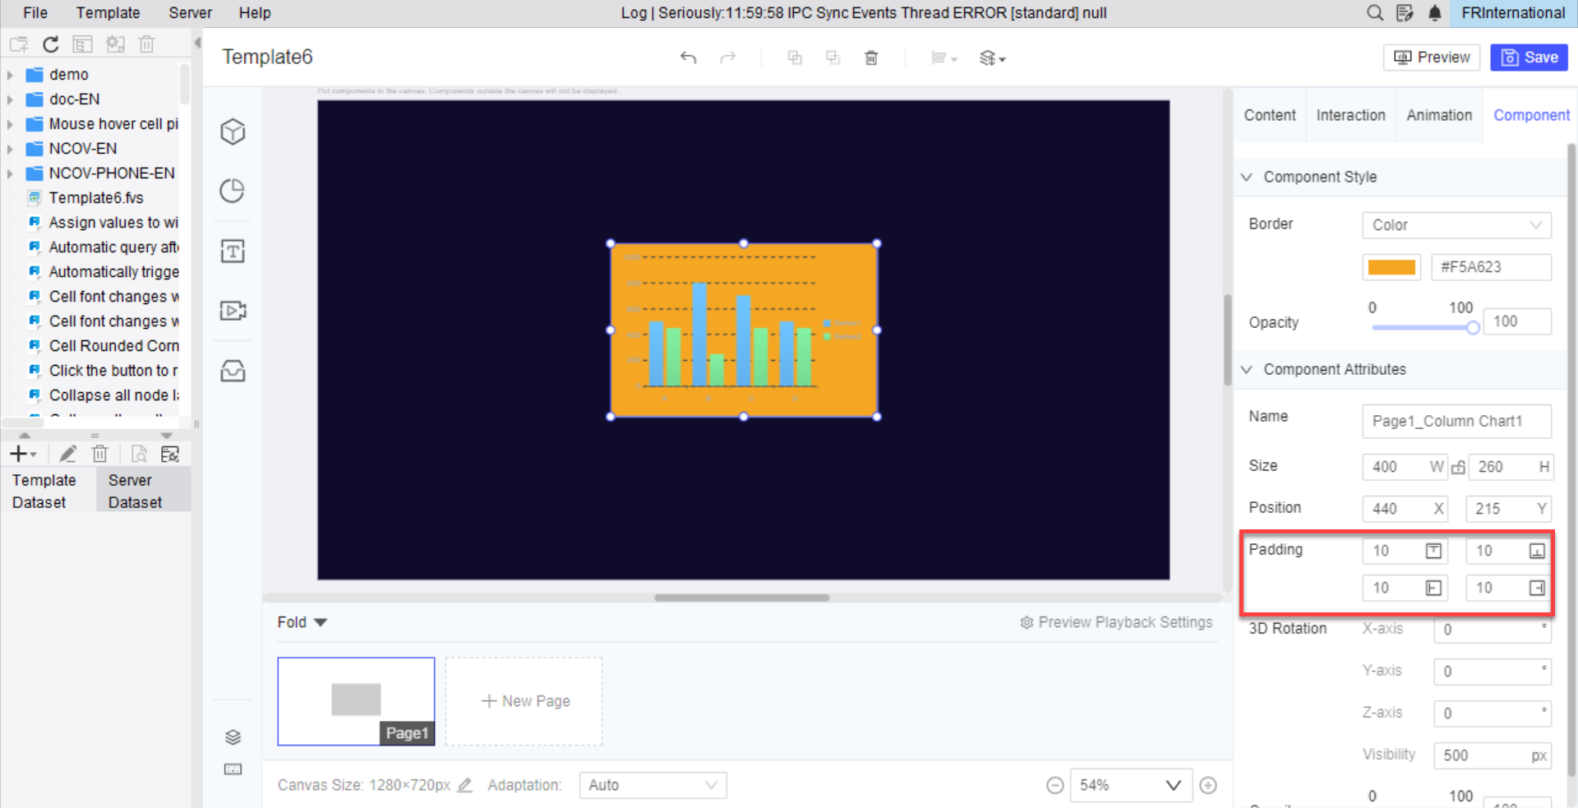
Task: Open the Server menu
Action: [190, 12]
